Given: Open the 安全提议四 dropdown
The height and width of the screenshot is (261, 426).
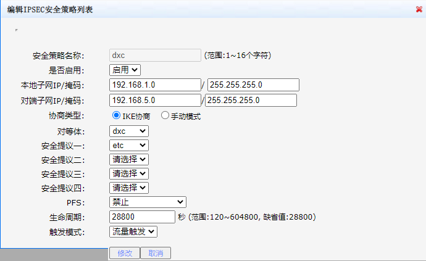Looking at the screenshot, I should pyautogui.click(x=129, y=188).
